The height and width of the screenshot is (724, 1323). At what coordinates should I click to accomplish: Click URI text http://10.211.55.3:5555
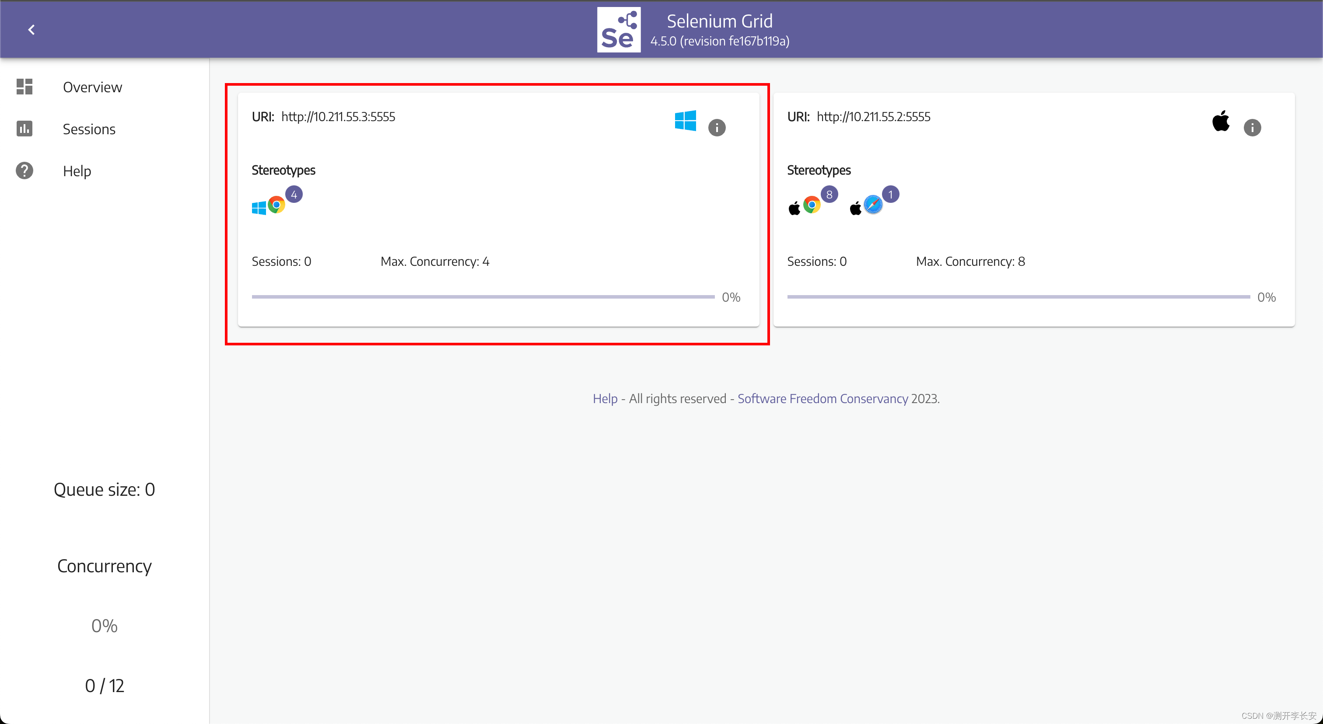click(x=338, y=117)
